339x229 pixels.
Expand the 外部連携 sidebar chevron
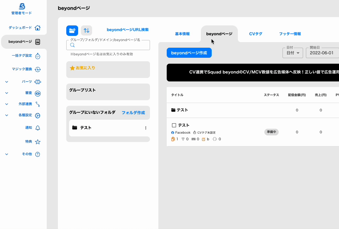coord(7,104)
